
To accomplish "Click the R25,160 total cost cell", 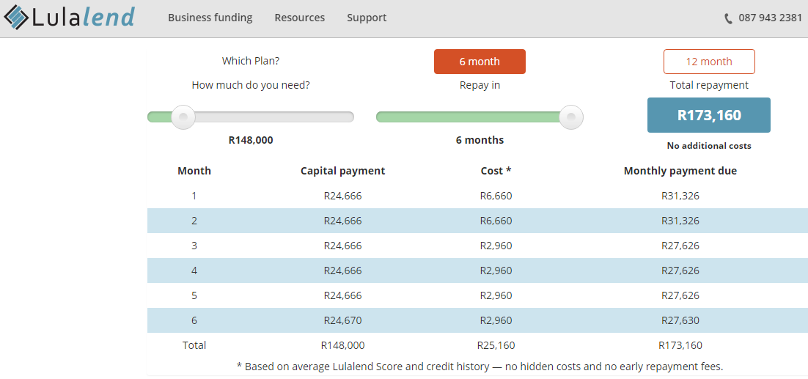I will pos(496,345).
